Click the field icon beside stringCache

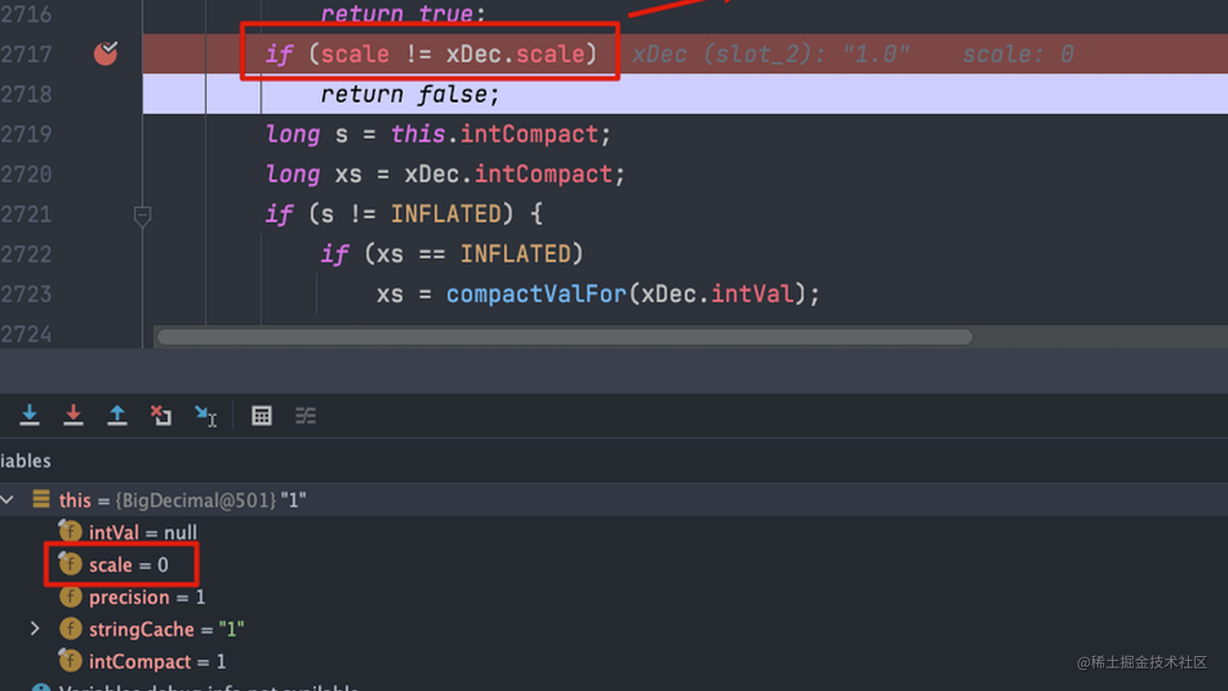[70, 628]
